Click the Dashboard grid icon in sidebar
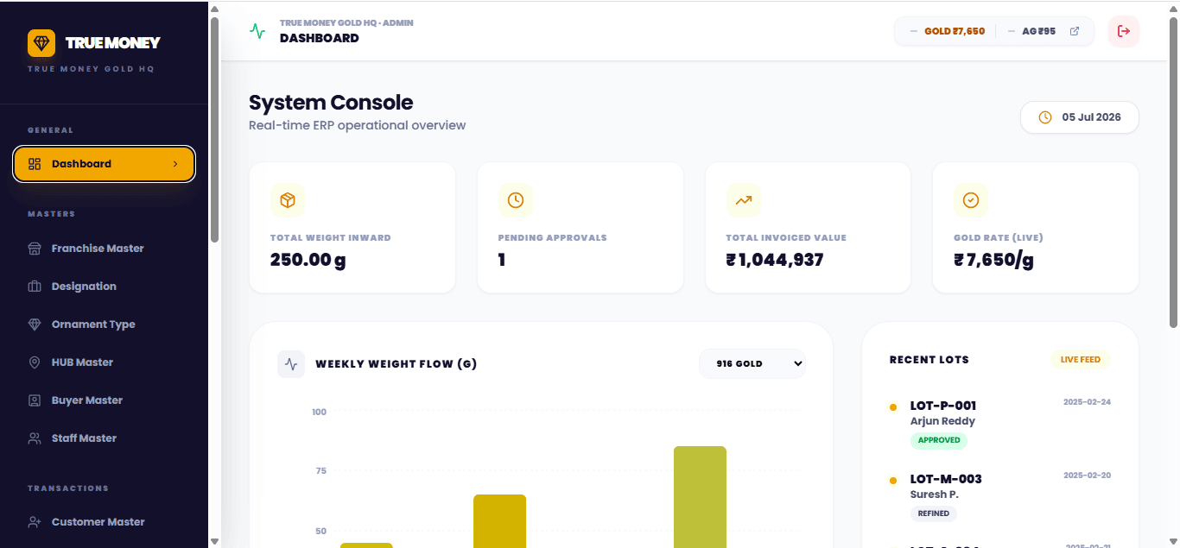Screen dimensions: 1180x548 pyautogui.click(x=35, y=164)
